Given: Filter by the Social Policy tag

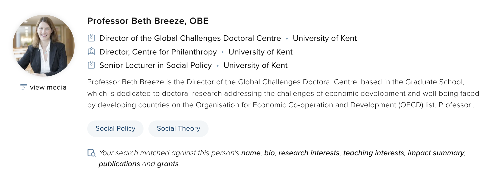Looking at the screenshot, I should (115, 128).
